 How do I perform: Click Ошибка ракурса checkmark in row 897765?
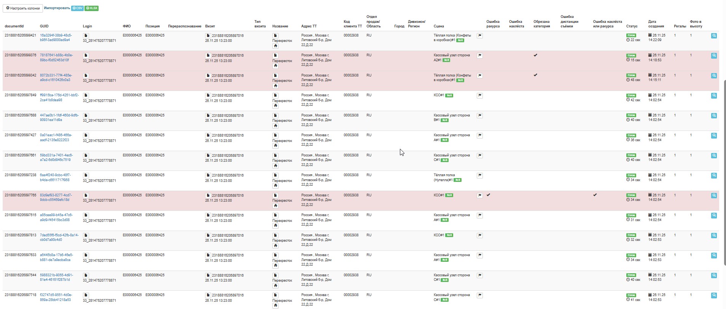coord(488,195)
